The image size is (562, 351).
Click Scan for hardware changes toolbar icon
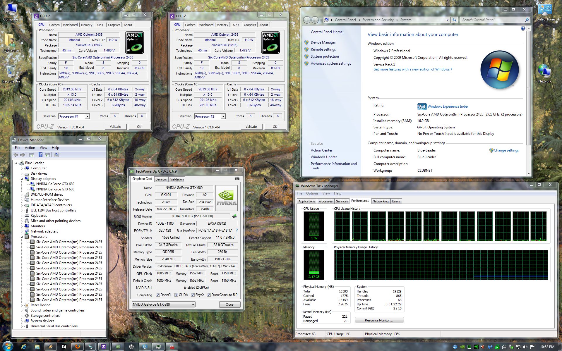(56, 155)
